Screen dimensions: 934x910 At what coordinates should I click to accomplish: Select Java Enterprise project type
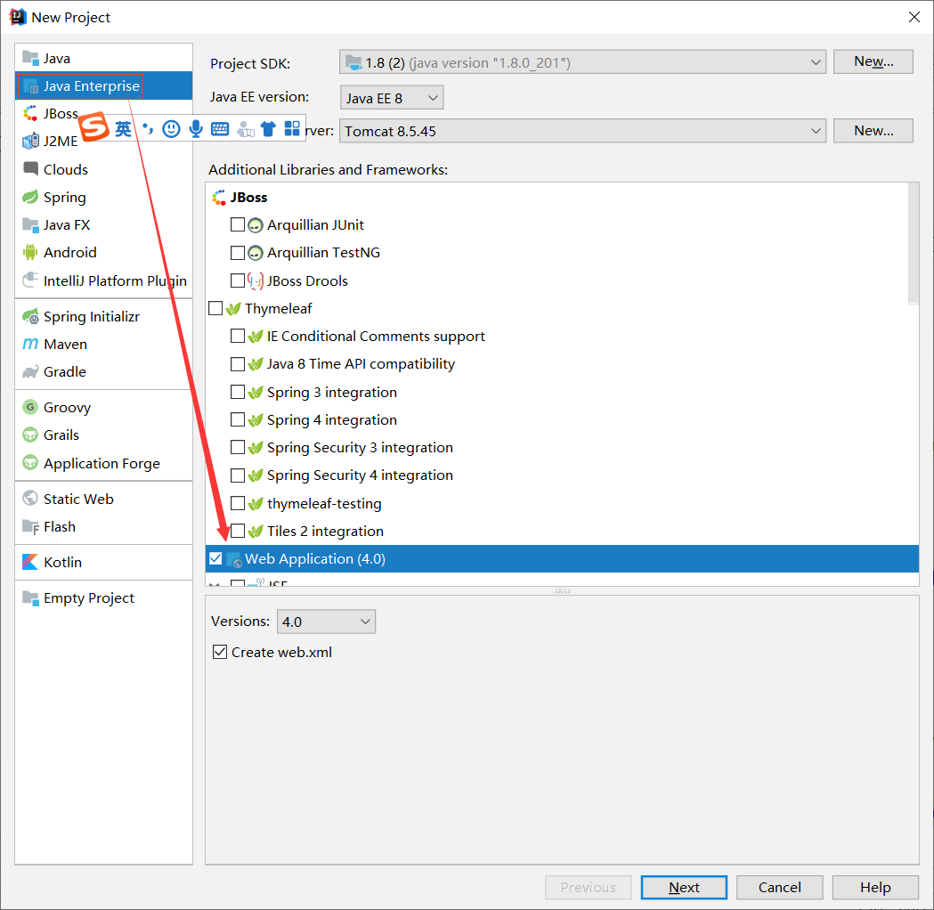(x=103, y=85)
